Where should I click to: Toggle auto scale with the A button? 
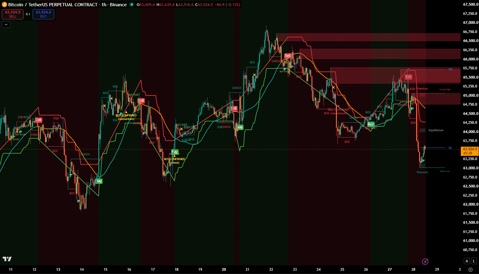[467, 261]
